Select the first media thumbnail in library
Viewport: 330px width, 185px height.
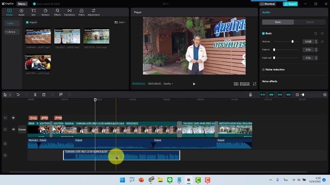click(38, 36)
